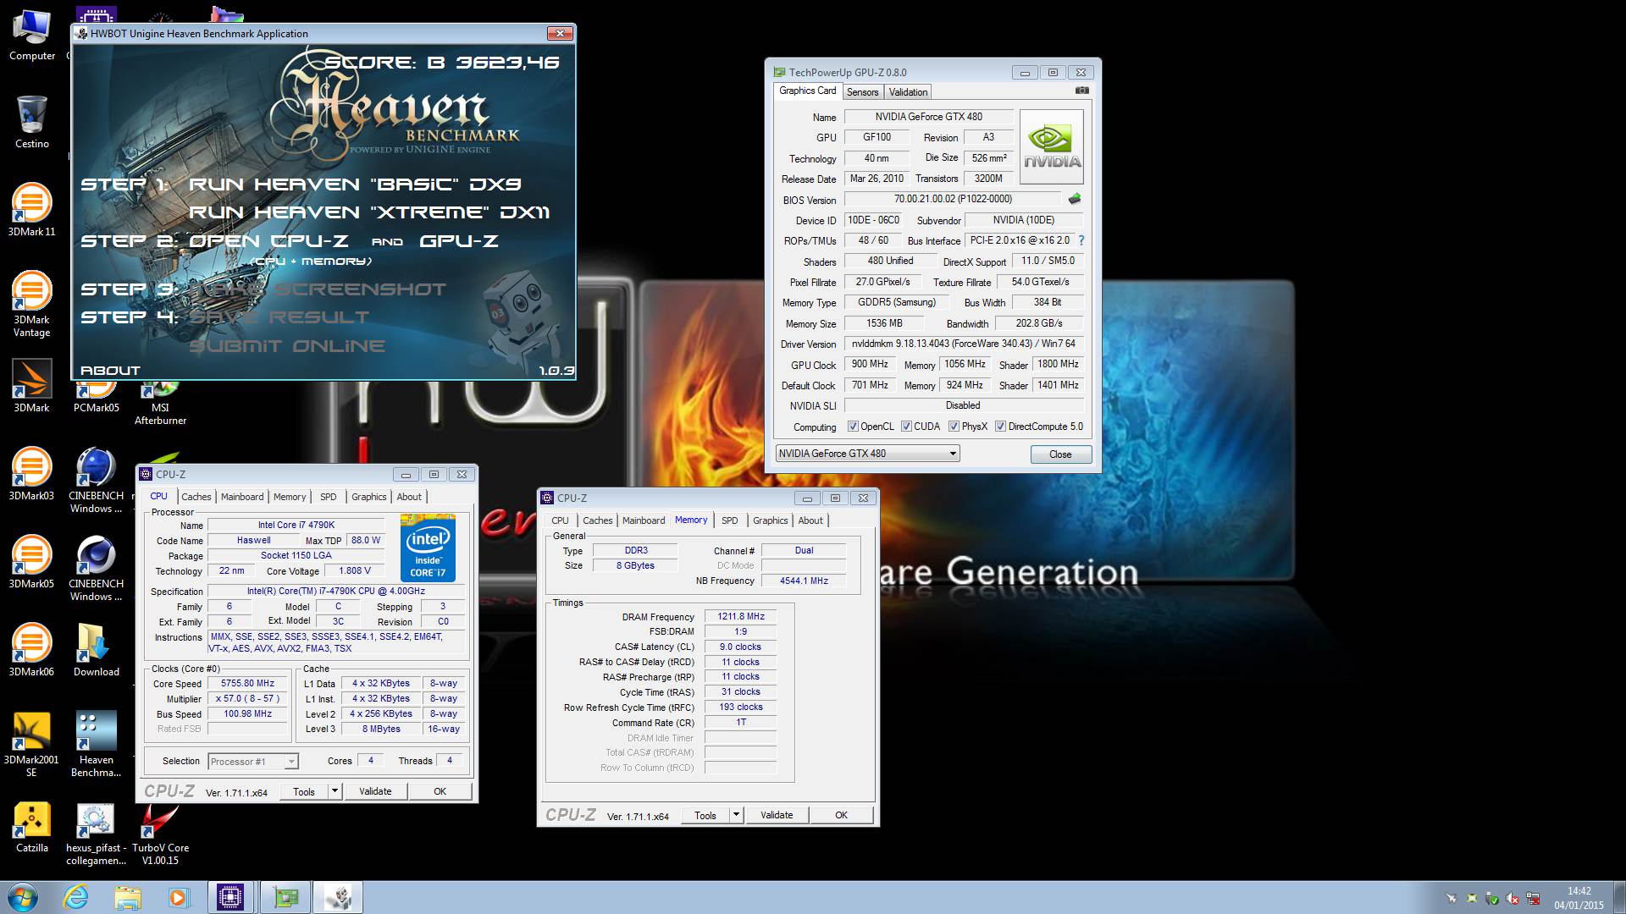Toggle the DirectCompute 5.0 checkbox

(1000, 427)
